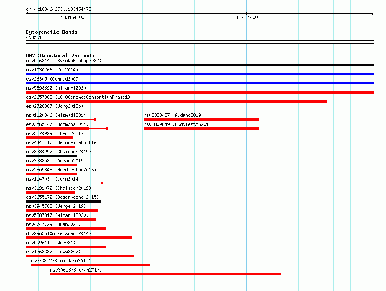Click the chr4:183464273..183464472 region label

pyautogui.click(x=59, y=10)
